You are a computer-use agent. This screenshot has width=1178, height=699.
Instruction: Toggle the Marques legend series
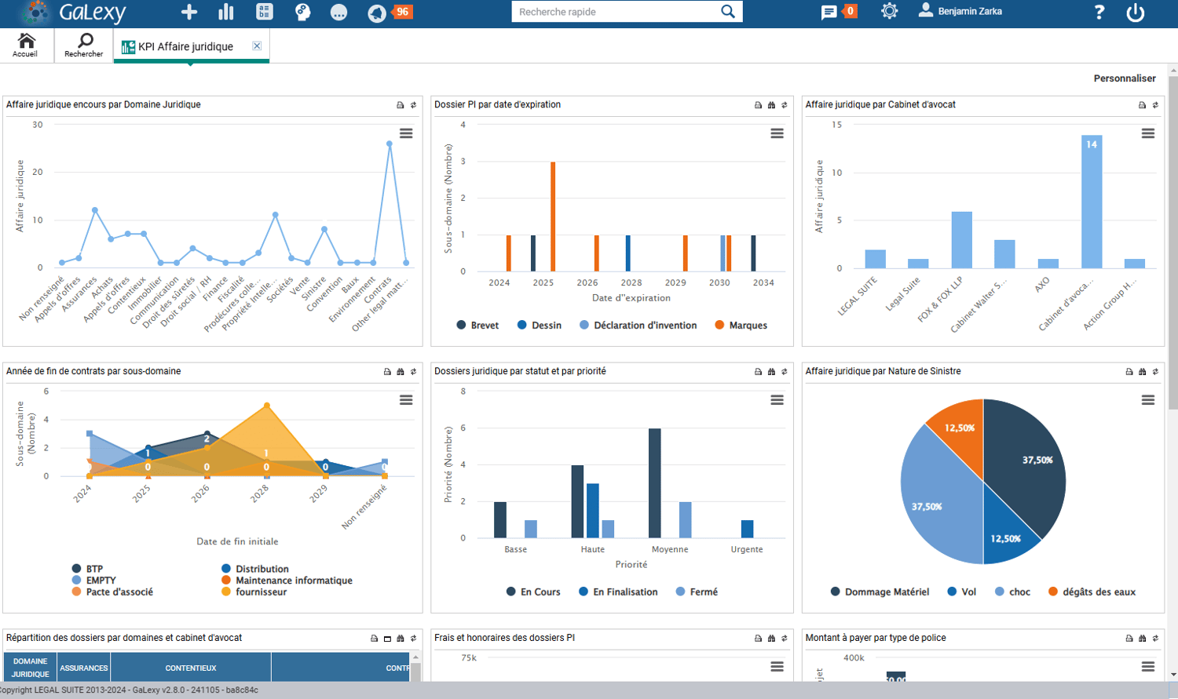[741, 326]
